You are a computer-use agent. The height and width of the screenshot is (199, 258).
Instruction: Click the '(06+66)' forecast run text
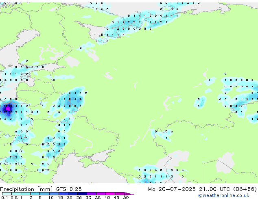point(245,189)
